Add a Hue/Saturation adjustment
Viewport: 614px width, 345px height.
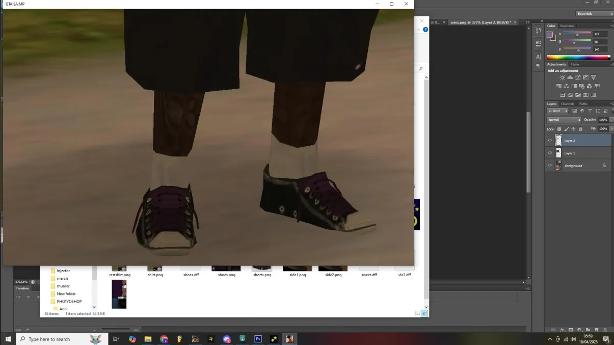tap(558, 86)
